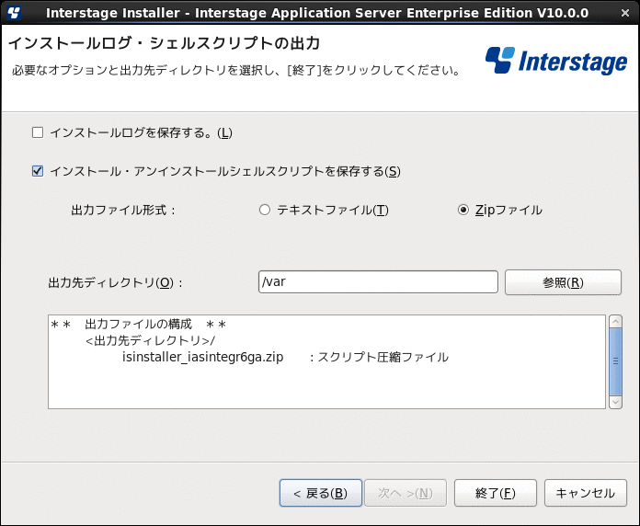Click the disabled 次へ >(N) button
Screen dimensions: 640x526
[406, 493]
